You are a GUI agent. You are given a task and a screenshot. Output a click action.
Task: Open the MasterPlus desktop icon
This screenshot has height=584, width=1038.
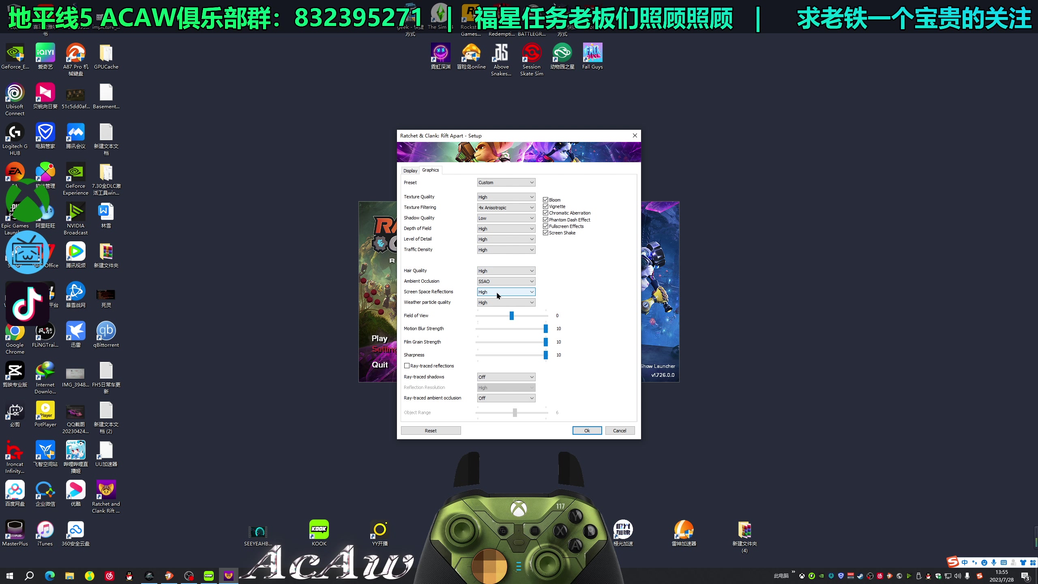15,533
